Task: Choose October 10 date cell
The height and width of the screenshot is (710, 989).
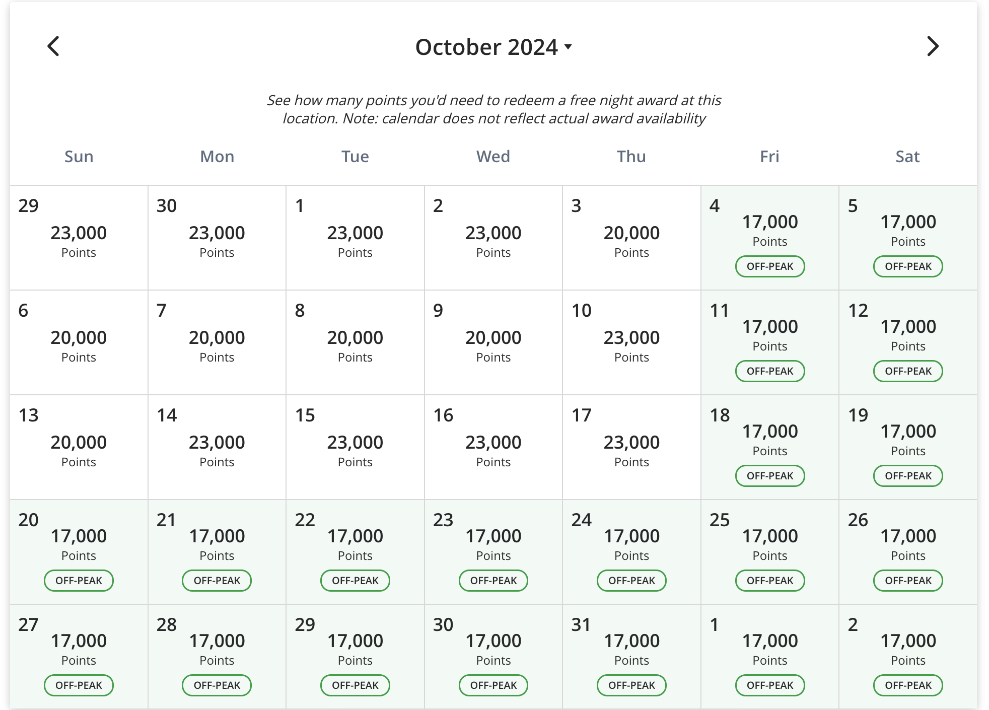Action: tap(631, 342)
